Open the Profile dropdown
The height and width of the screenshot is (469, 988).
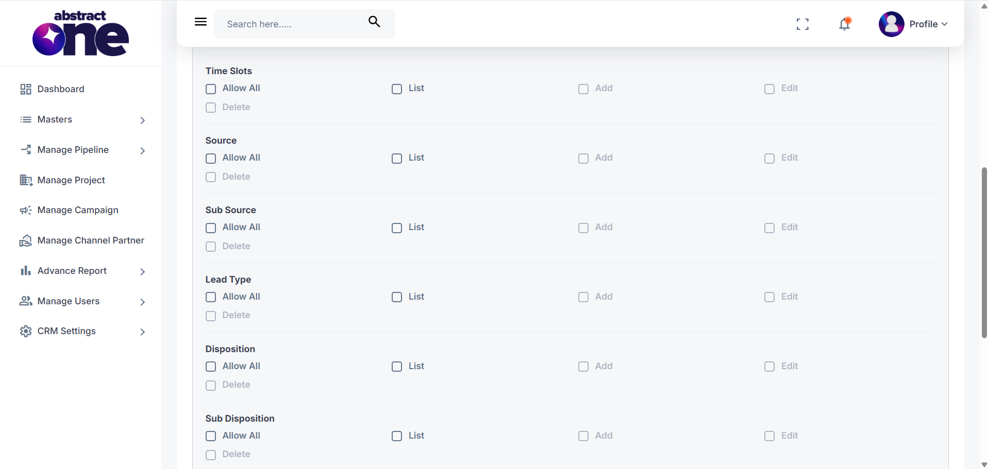point(913,24)
